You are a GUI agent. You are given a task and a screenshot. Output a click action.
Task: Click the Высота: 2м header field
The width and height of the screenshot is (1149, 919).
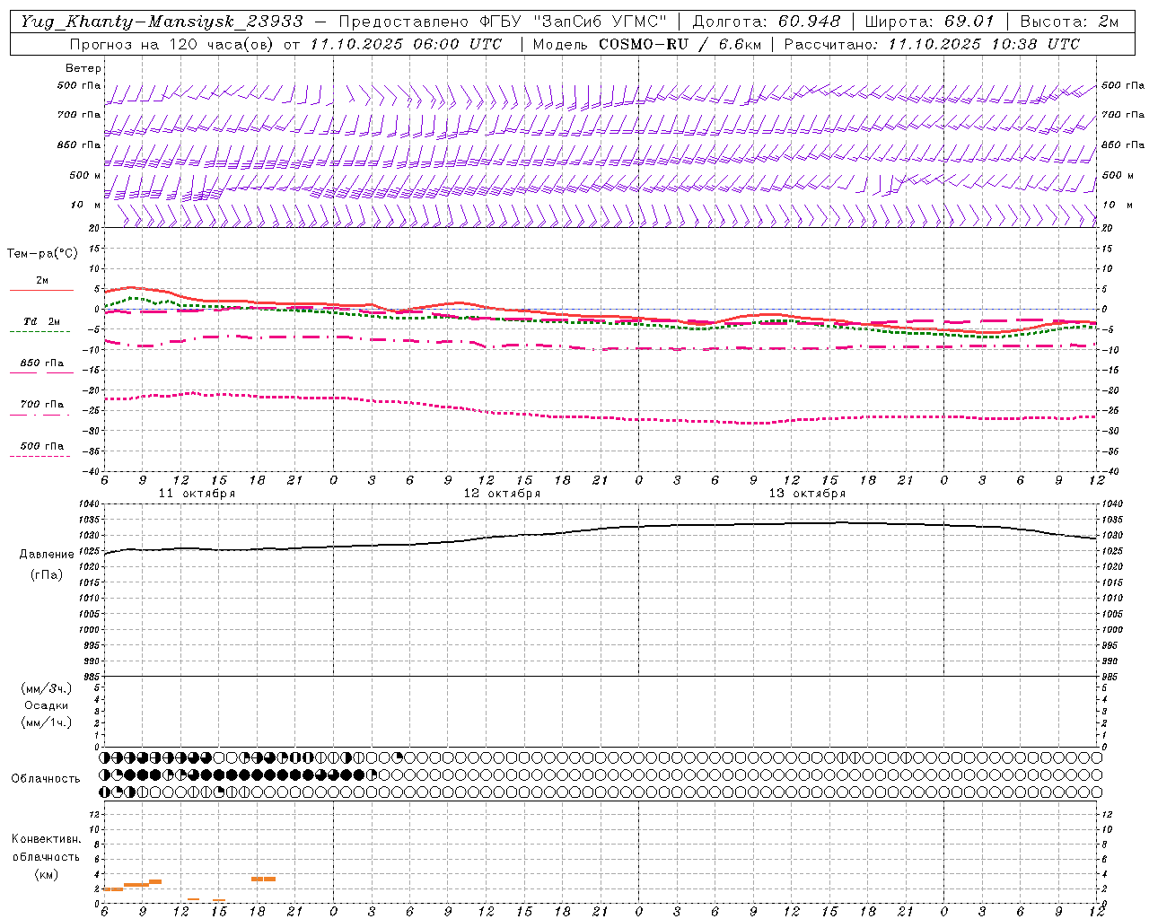[1069, 22]
